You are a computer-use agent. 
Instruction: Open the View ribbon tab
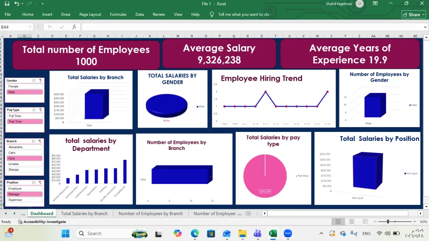coord(178,15)
